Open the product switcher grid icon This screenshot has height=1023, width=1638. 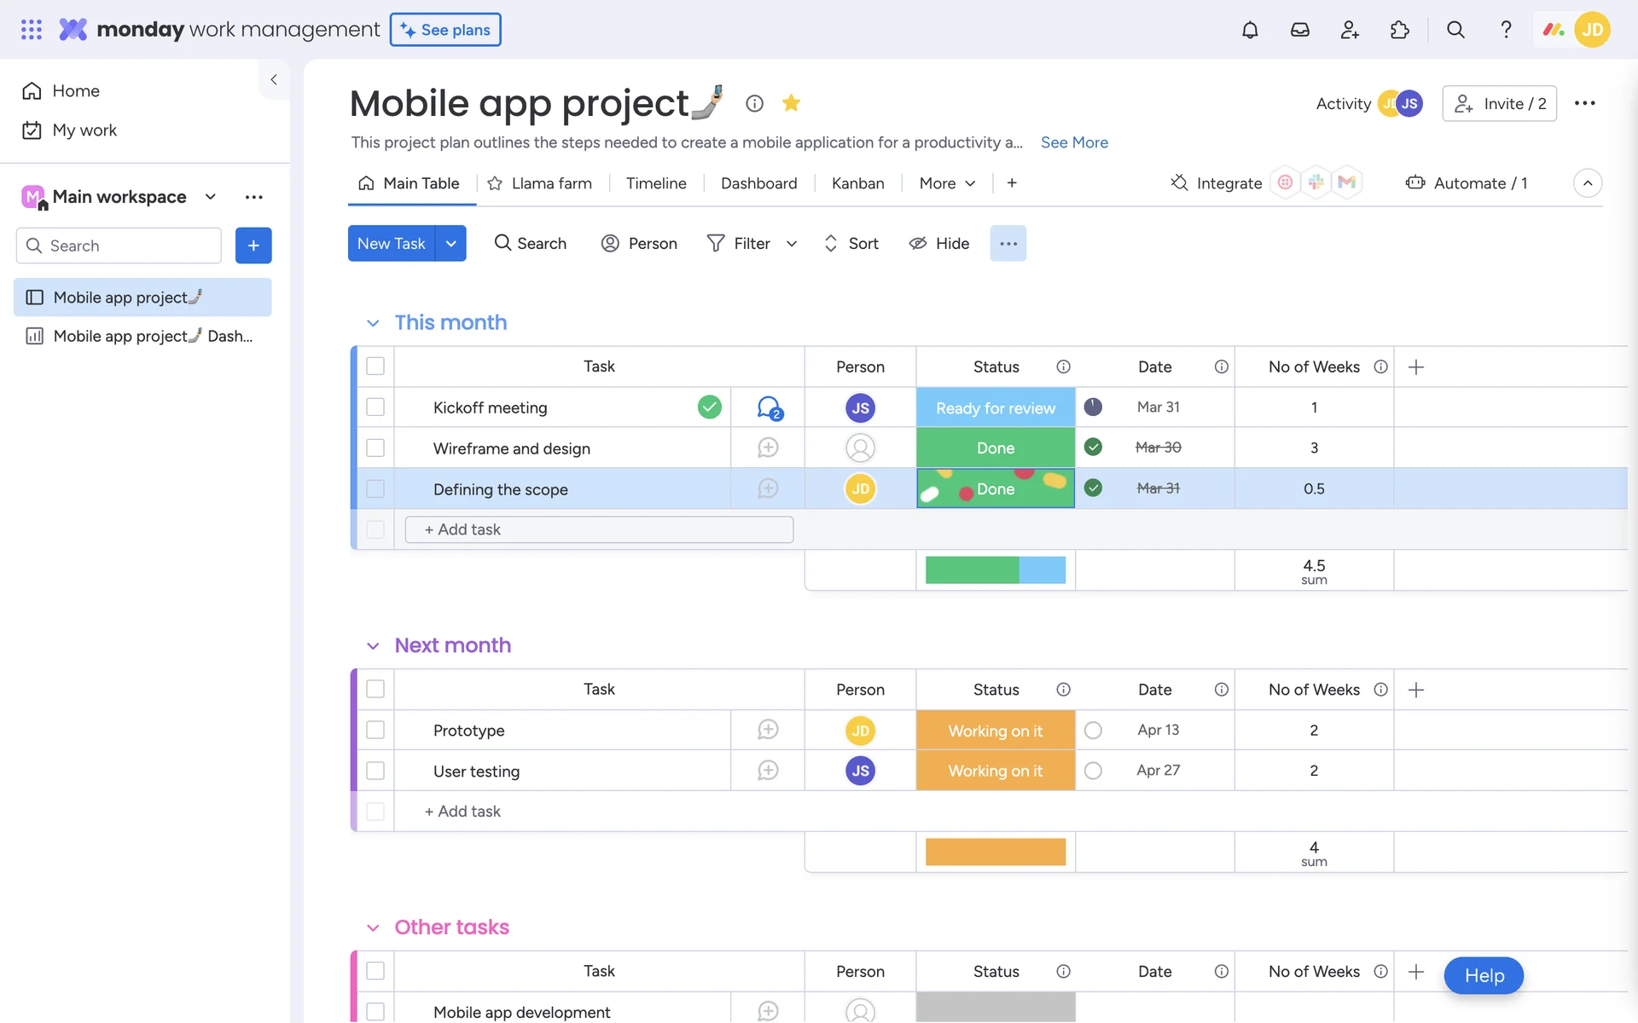[x=32, y=30]
